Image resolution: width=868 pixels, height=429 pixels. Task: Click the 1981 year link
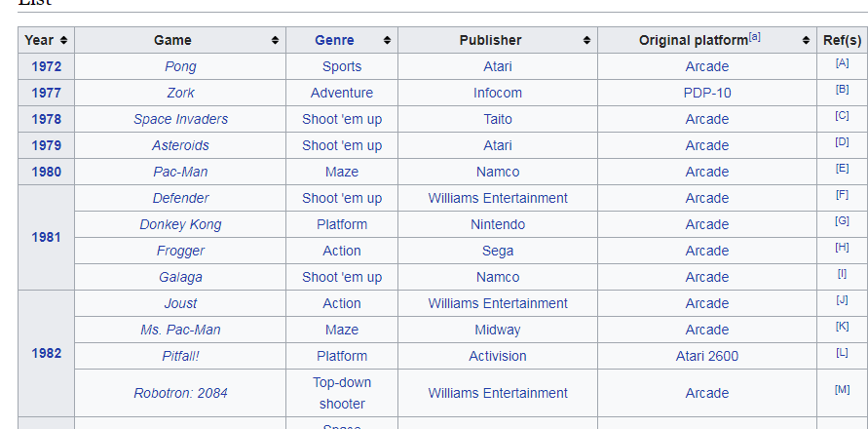tap(46, 237)
